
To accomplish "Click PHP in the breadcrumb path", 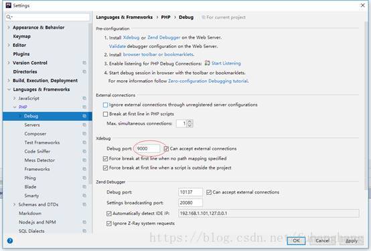I will click(x=165, y=17).
